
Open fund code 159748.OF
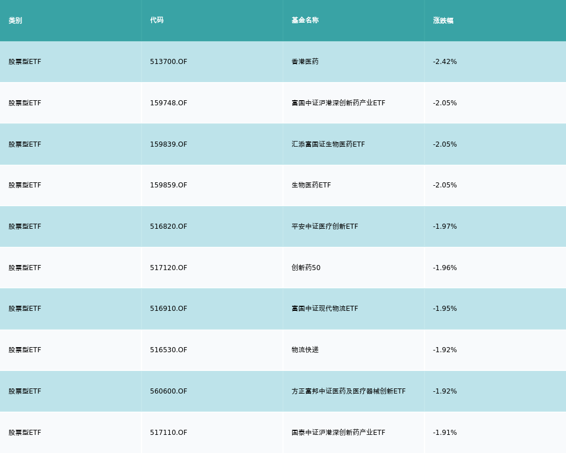[x=169, y=103]
